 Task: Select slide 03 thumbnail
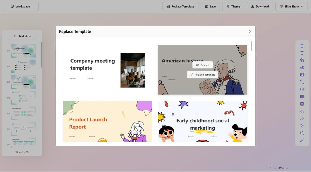click(24, 82)
